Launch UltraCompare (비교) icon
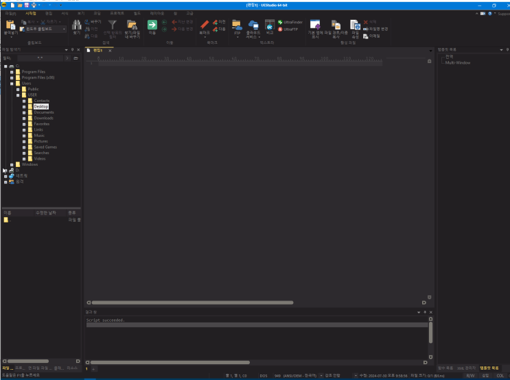Image resolution: width=510 pixels, height=380 pixels. click(x=270, y=25)
